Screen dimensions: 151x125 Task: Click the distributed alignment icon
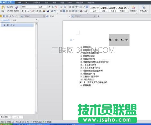73,11
